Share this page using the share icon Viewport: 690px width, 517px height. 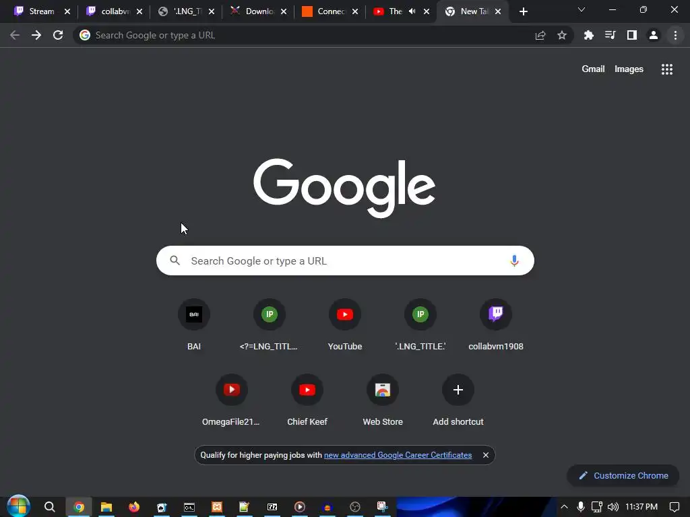click(540, 35)
